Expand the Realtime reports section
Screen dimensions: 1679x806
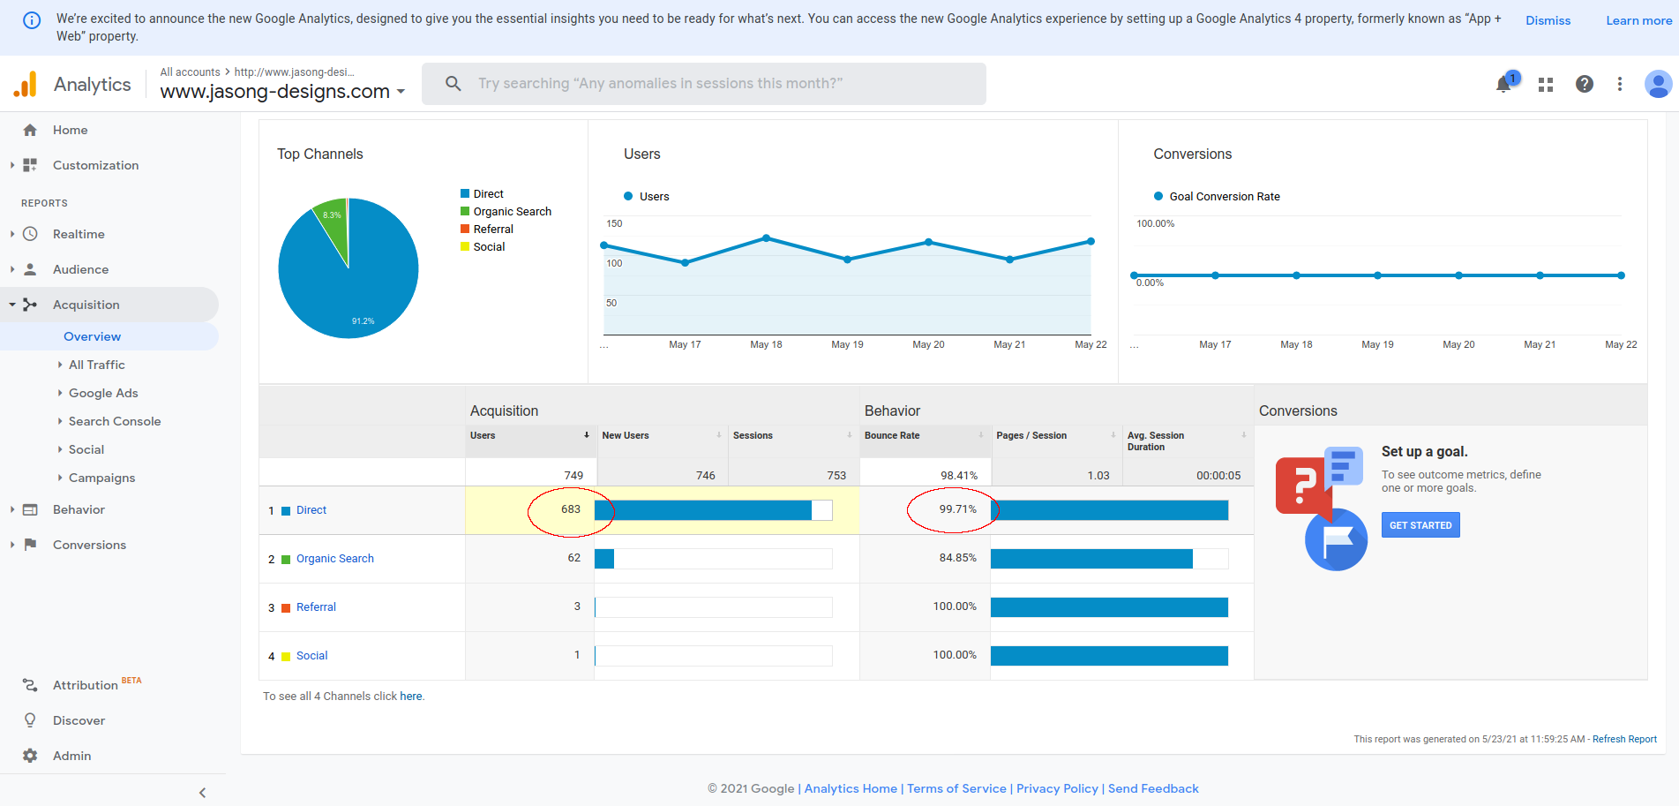pos(12,234)
